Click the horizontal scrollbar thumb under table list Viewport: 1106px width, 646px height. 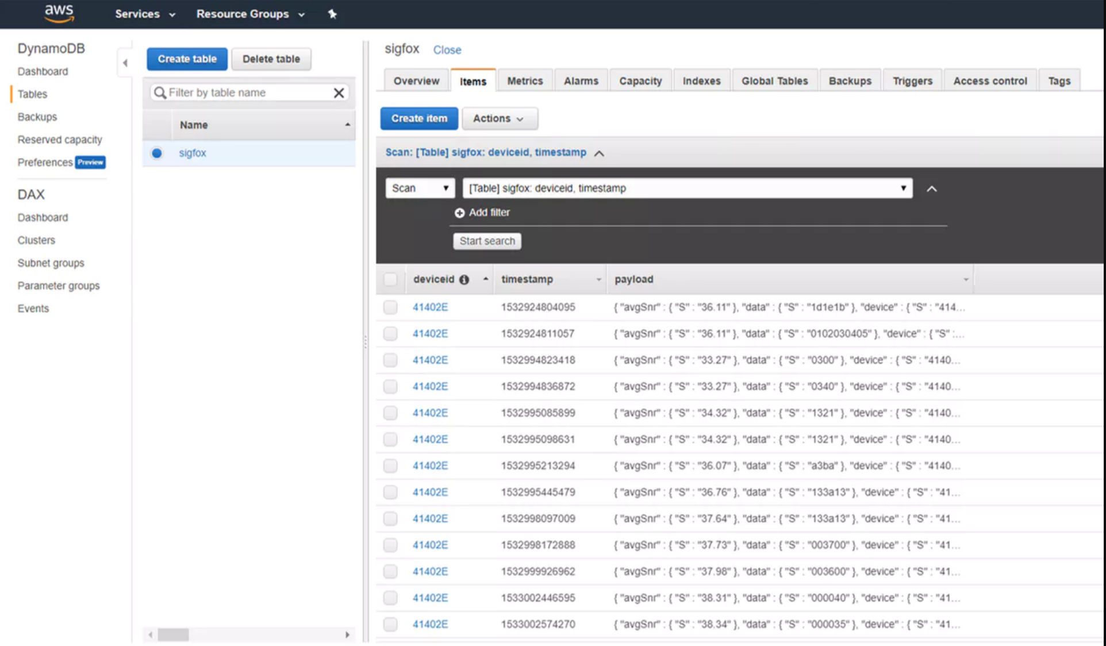pyautogui.click(x=173, y=635)
